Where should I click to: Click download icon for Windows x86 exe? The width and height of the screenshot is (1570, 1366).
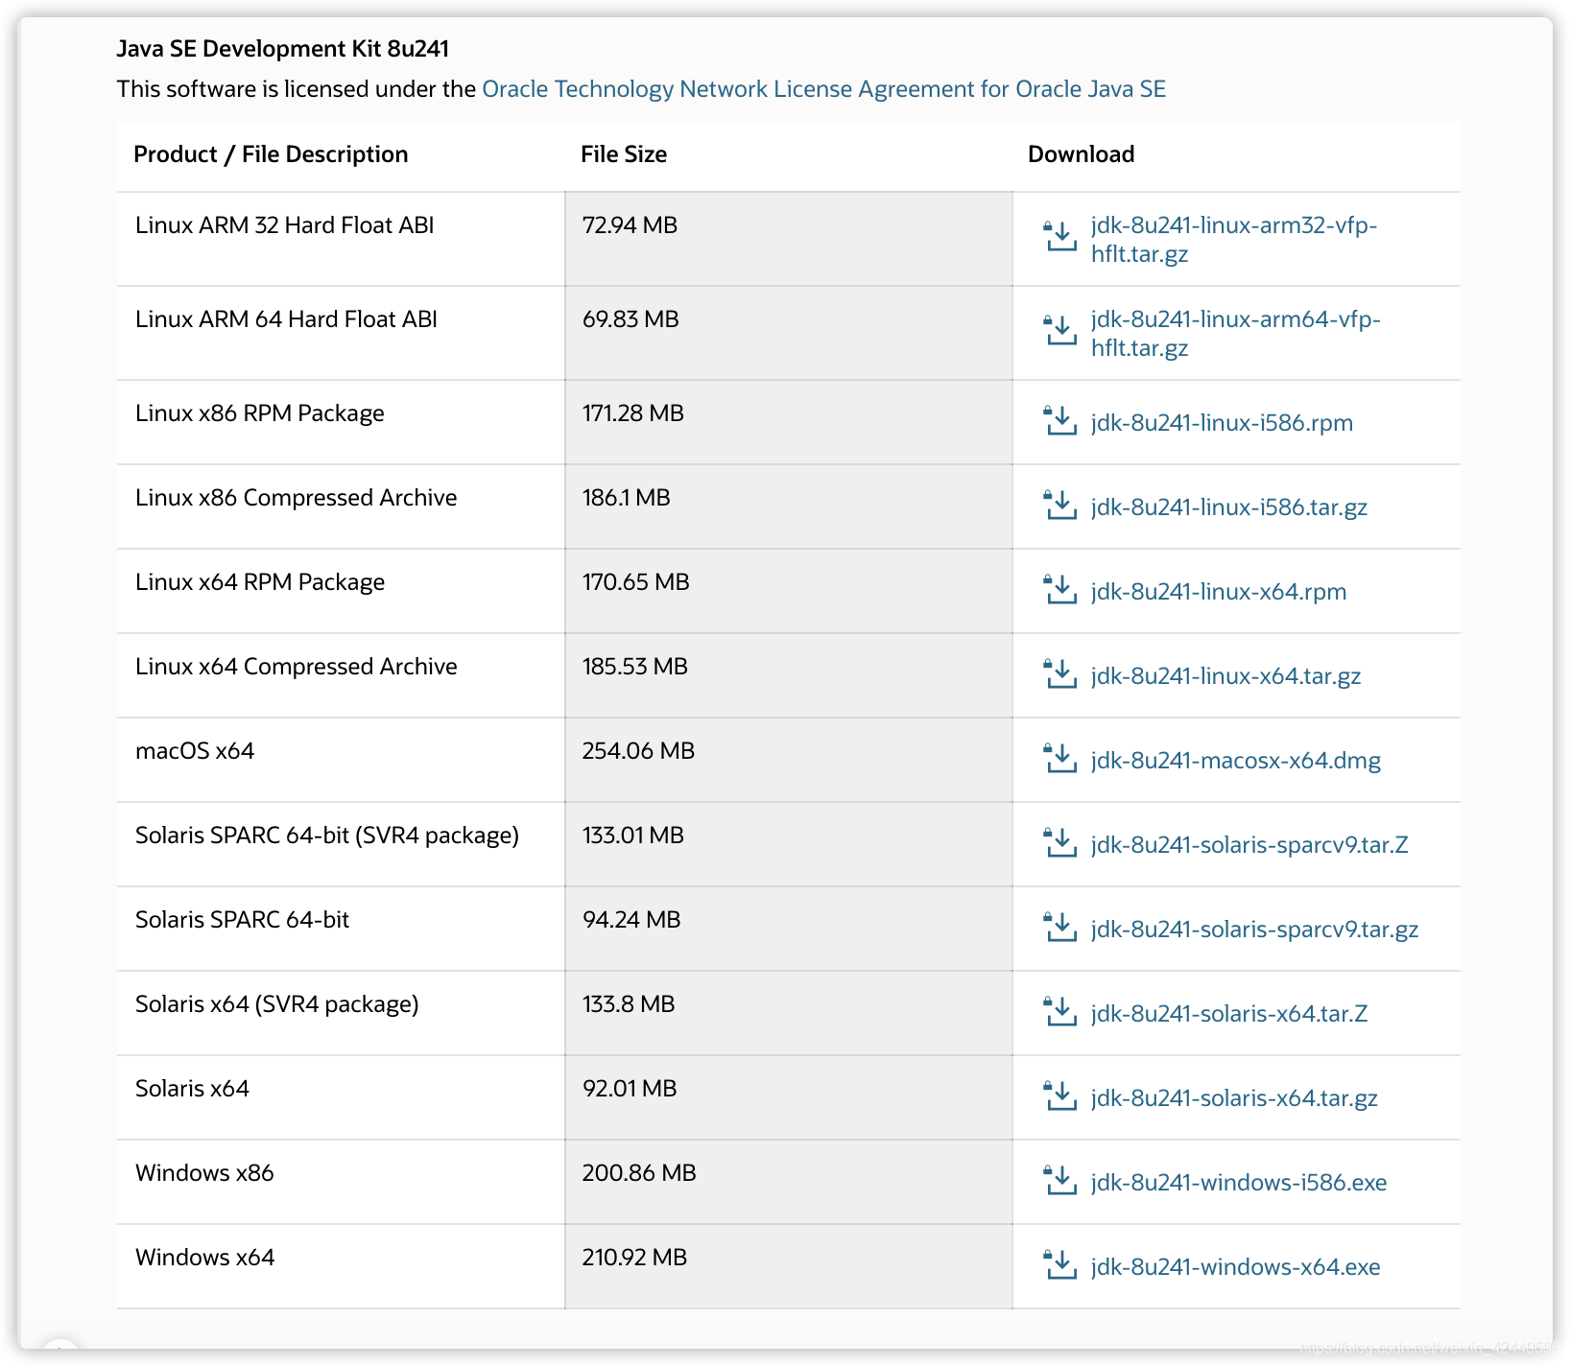click(x=1060, y=1180)
